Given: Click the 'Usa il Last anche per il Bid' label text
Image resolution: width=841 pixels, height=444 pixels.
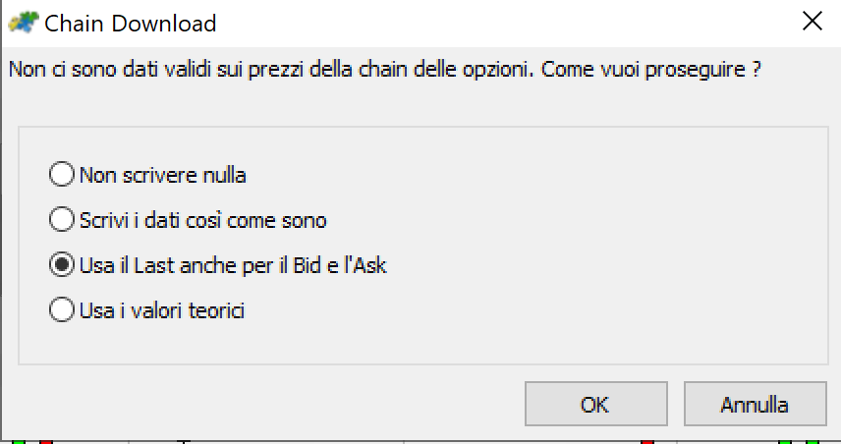Looking at the screenshot, I should click(x=200, y=265).
